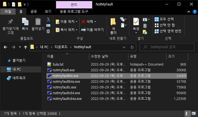
Task: Click Rename (이름 바꾸기) button
Action: tap(92, 30)
